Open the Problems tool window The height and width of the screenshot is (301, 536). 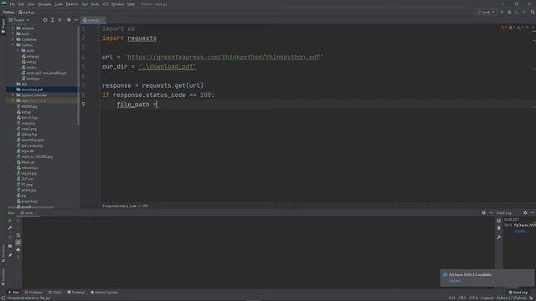(33, 293)
